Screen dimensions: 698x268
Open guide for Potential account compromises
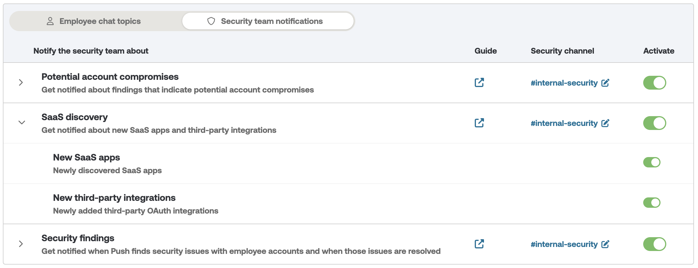click(x=479, y=83)
